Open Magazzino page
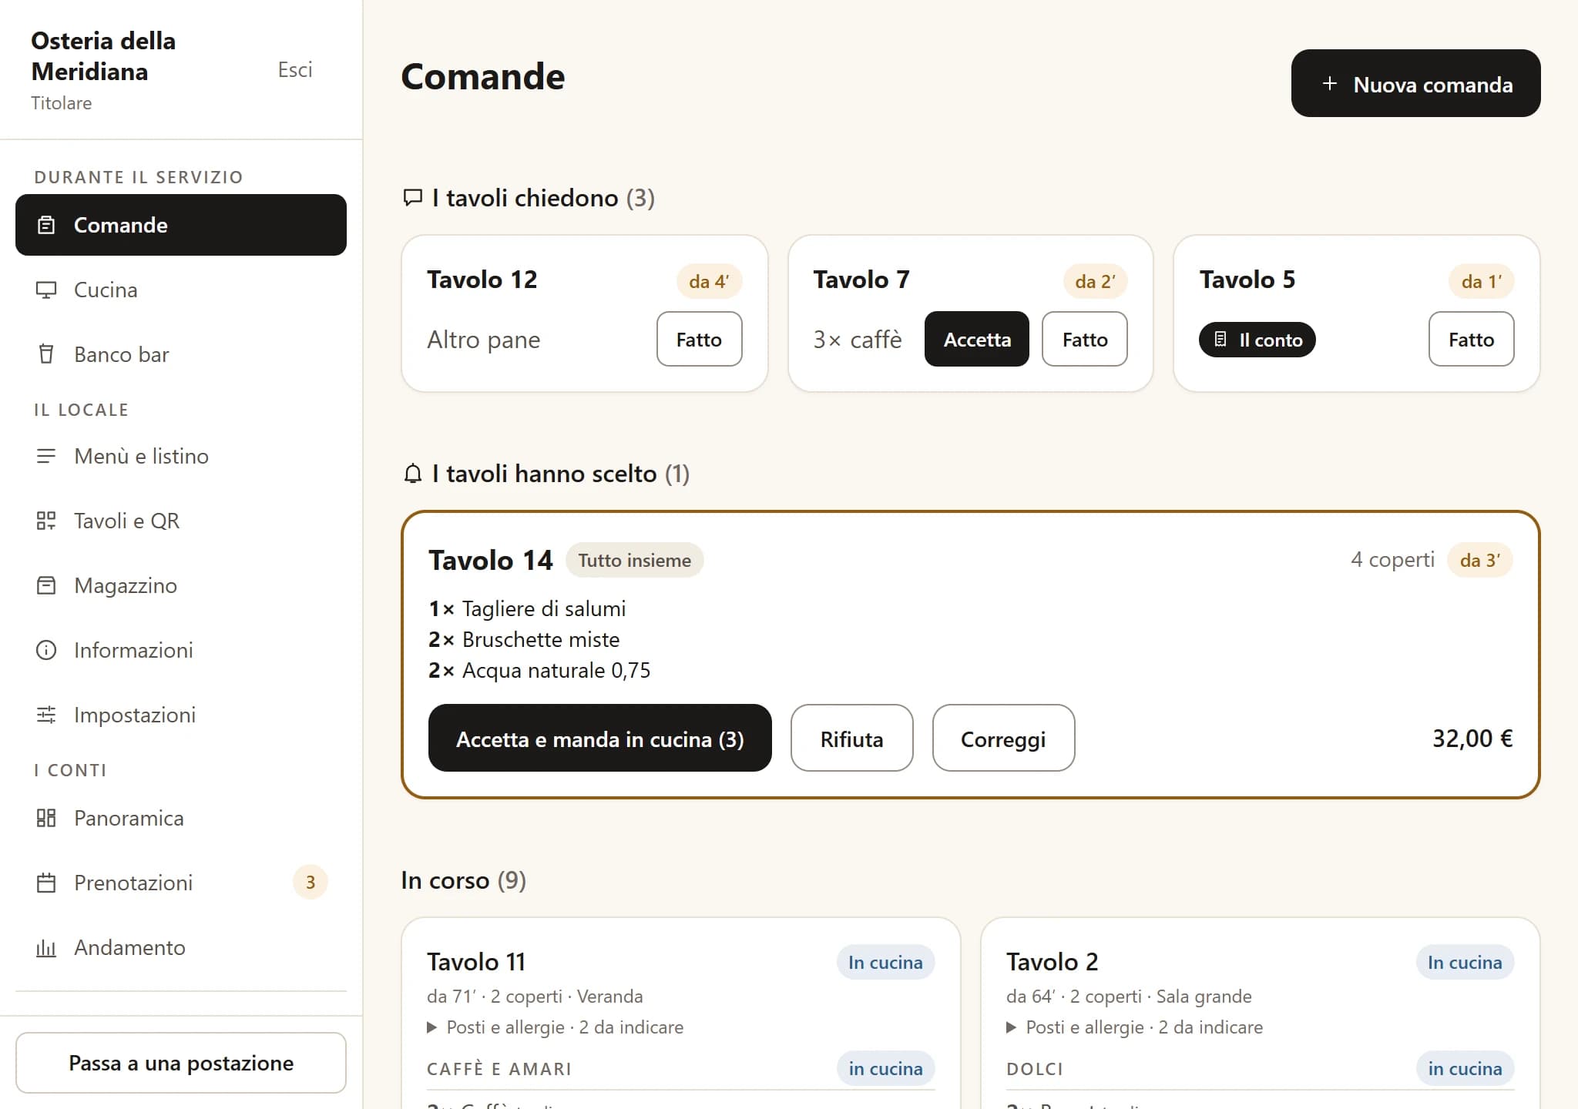The height and width of the screenshot is (1109, 1578). [181, 585]
